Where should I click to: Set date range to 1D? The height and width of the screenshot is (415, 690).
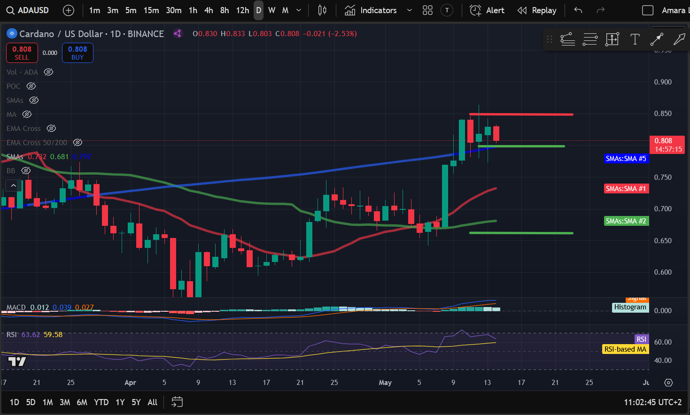(15, 402)
